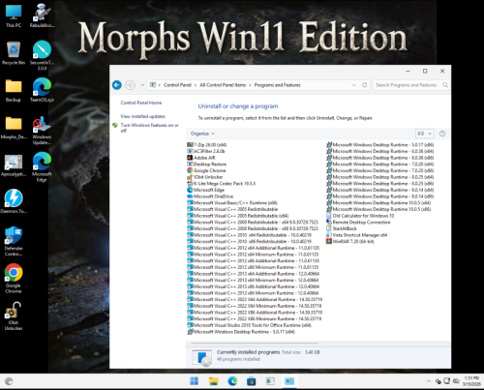This screenshot has height=390, width=484.
Task: Select Google Chrome in installed programs
Action: pyautogui.click(x=206, y=170)
